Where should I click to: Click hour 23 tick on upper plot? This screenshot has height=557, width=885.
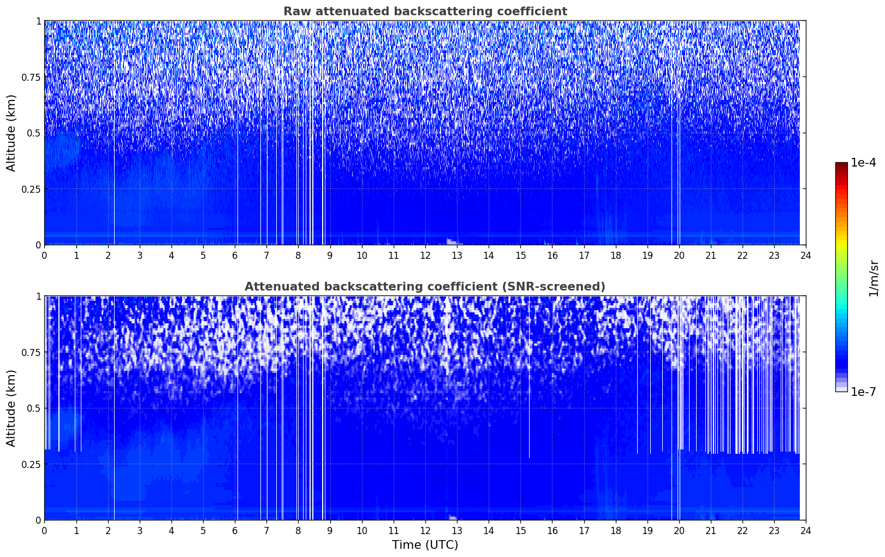tap(774, 255)
